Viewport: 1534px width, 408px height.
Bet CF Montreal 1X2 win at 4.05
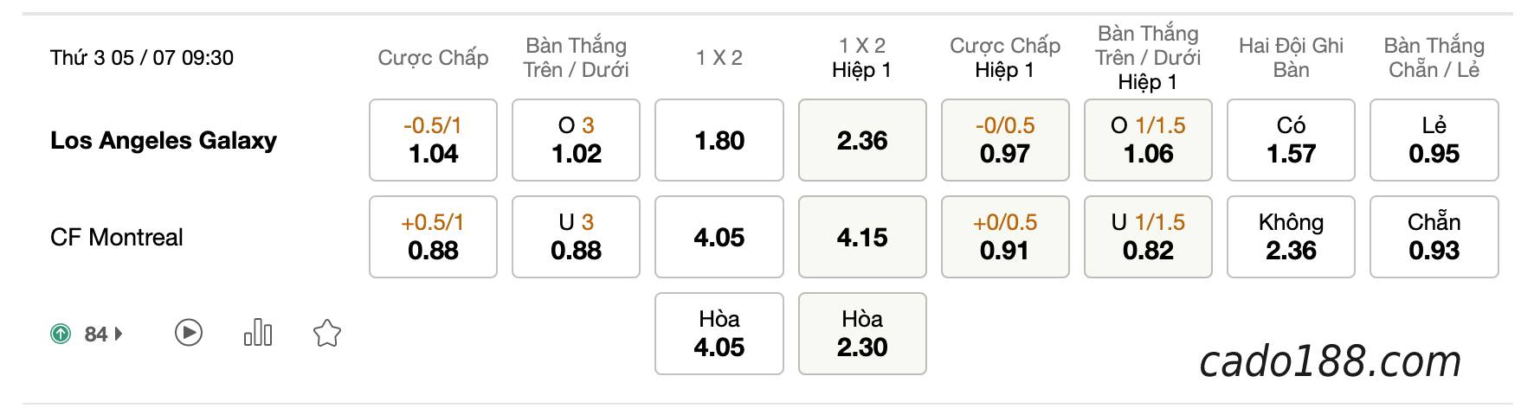(719, 237)
